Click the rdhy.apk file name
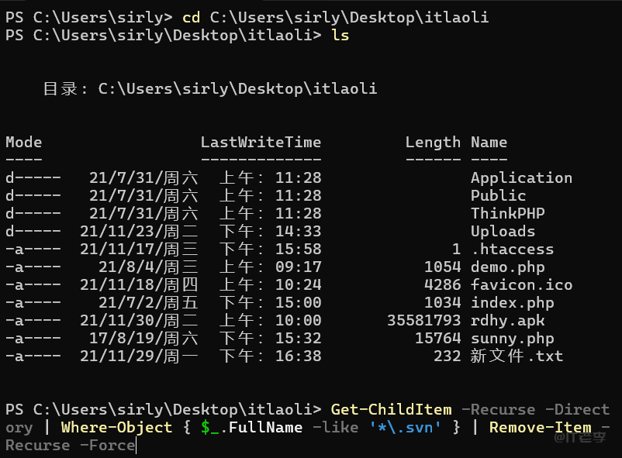Viewport: 622px width, 458px height. 507,321
